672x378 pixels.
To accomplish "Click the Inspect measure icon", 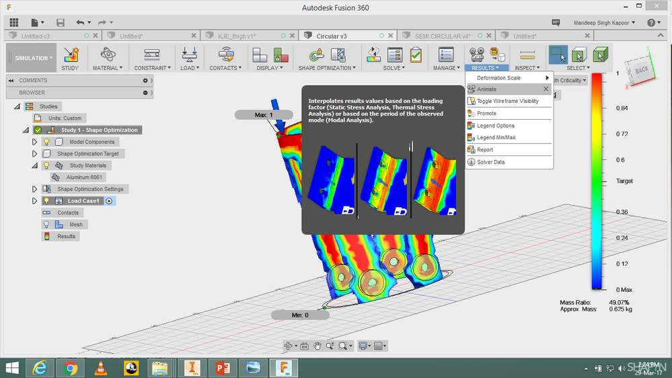I will coord(527,55).
